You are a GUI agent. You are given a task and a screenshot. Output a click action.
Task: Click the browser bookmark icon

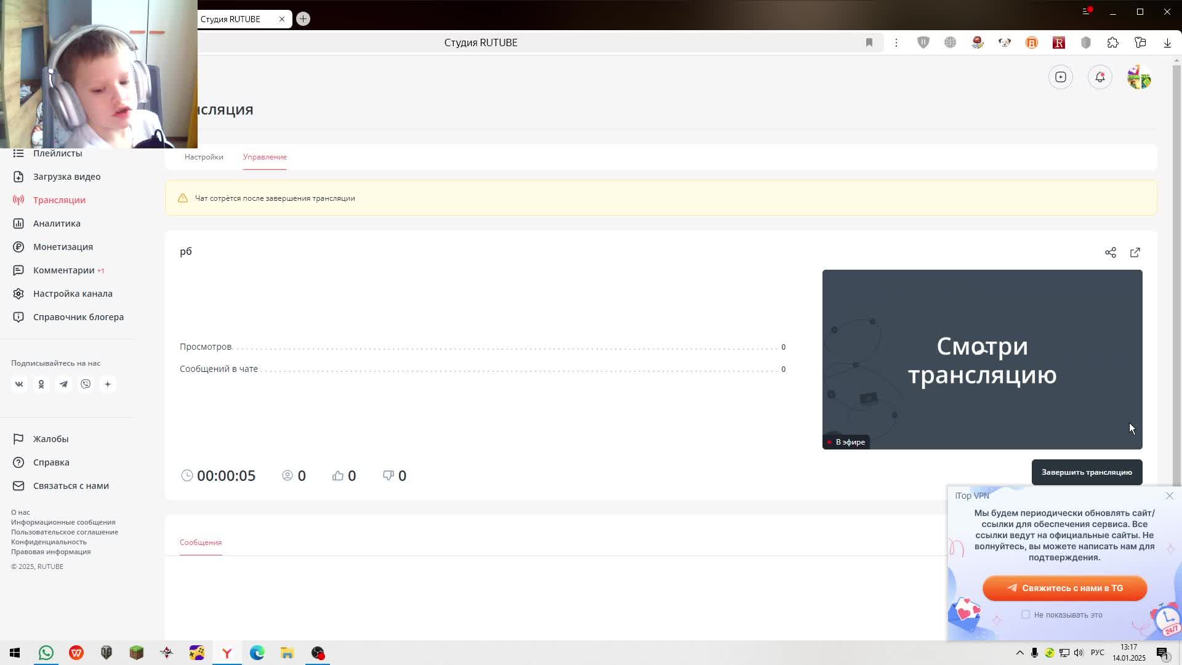click(x=869, y=42)
